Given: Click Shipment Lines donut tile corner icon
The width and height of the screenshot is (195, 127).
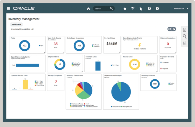Looking at the screenshot, I should pos(82,71).
